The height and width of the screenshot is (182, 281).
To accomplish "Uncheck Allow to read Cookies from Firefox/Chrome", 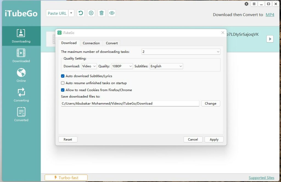I will (63, 90).
